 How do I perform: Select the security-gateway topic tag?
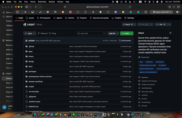point(163,69)
